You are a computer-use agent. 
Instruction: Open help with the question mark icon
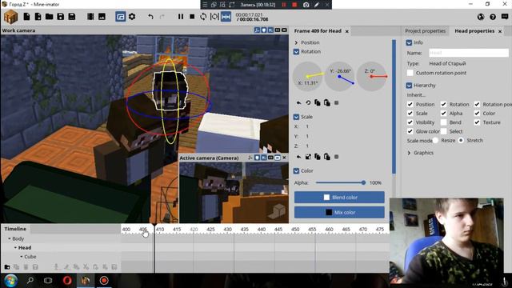(493, 17)
